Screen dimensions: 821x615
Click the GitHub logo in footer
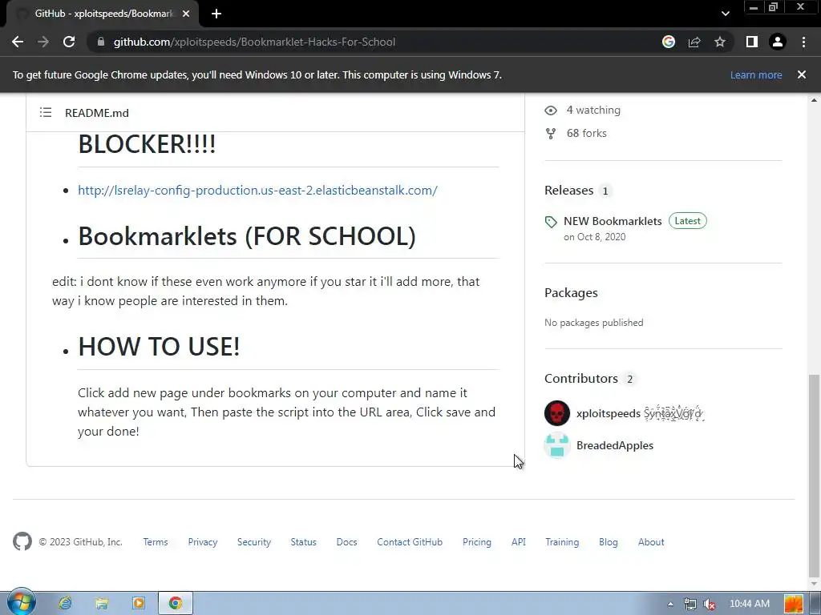tap(22, 542)
